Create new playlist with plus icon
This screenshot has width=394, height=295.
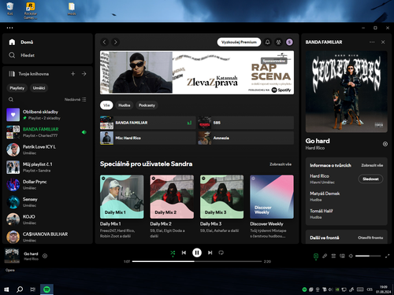(73, 74)
